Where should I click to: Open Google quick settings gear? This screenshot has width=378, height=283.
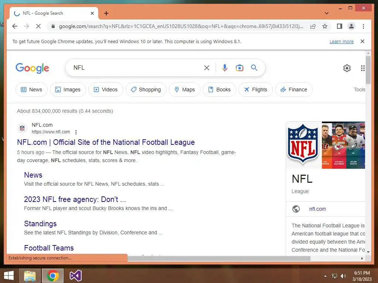coord(347,68)
